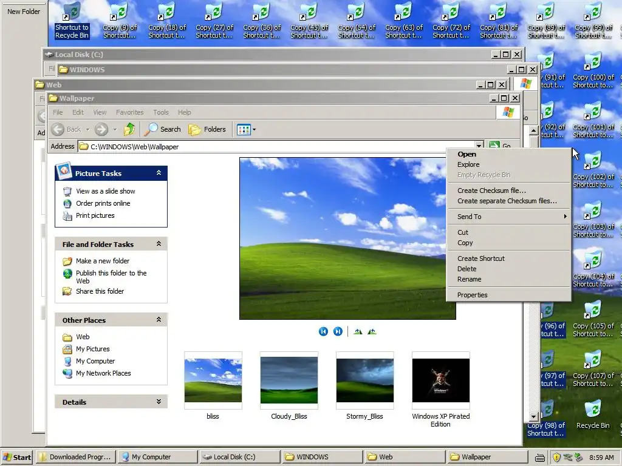622x466 pixels.
Task: Switch to Downloaded Progr… taskbar button
Action: 76,457
